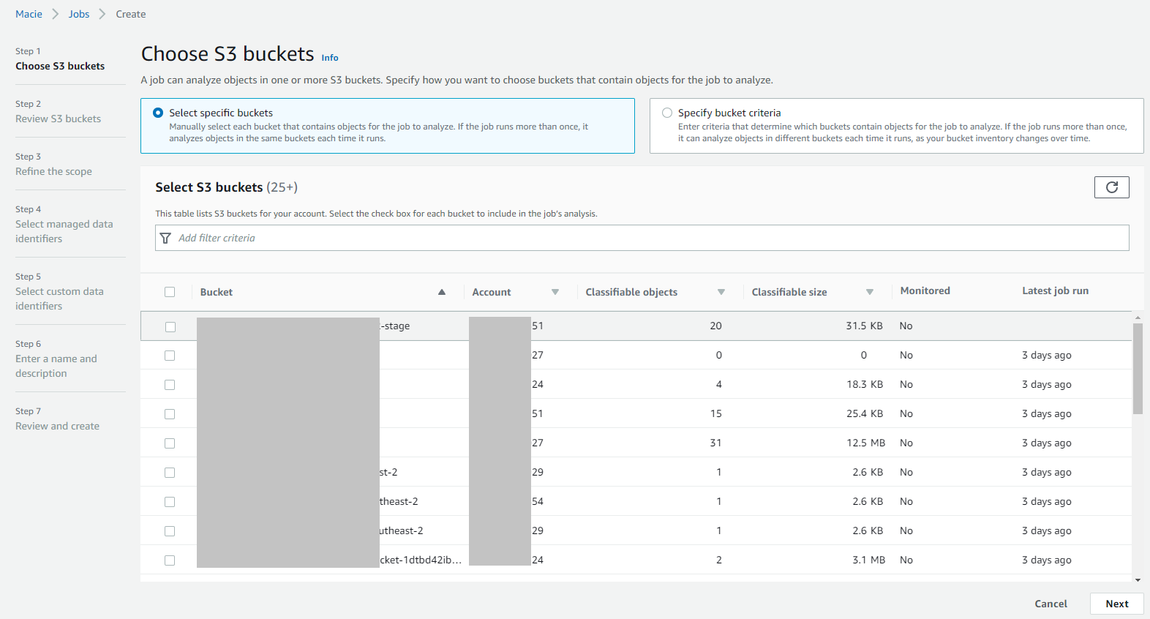Select the 'Select specific buckets' radio option
Screen dimensions: 1150x619
point(158,113)
